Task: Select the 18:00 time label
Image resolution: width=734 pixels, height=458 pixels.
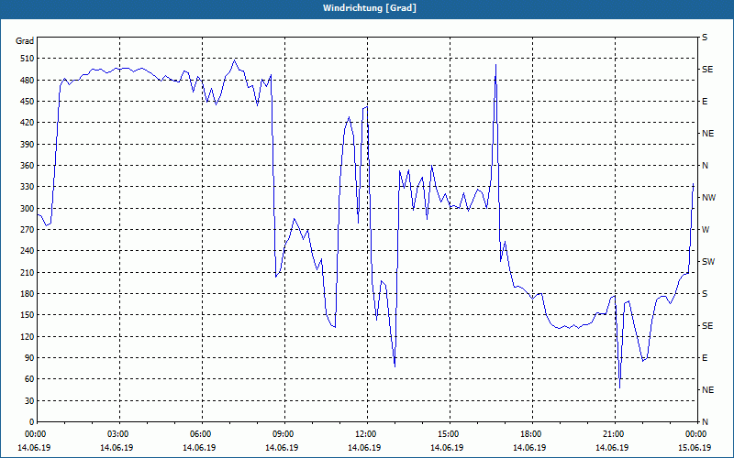Action: (529, 434)
